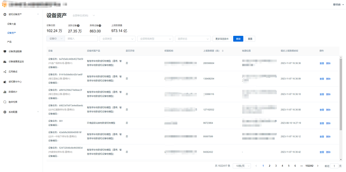346x172 pixels.
Task: Collapse the 物联设备资产 sidebar group
Action: tap(38, 14)
